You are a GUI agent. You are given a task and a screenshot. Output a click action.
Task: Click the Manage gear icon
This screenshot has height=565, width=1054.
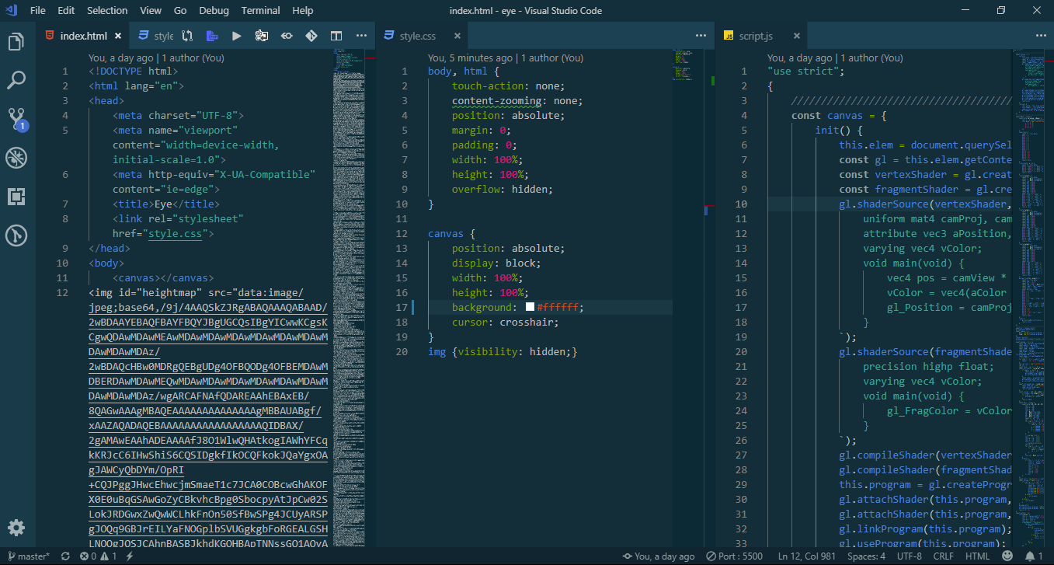(16, 527)
